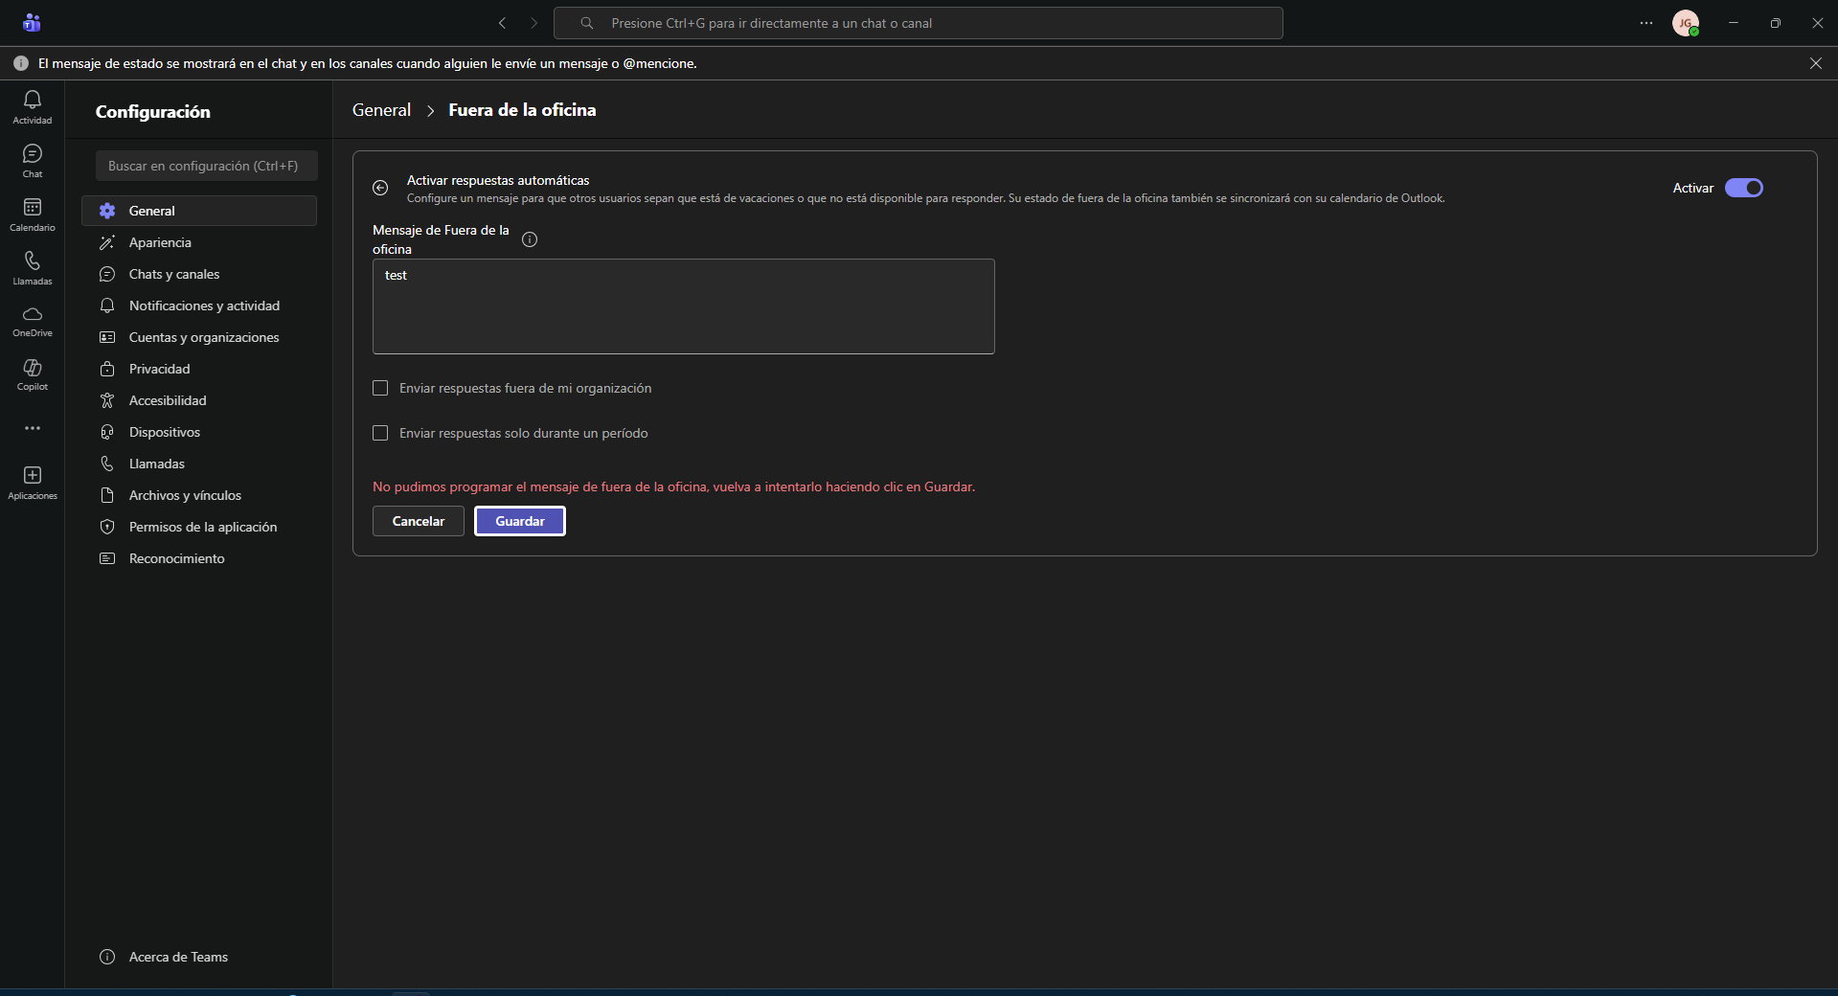Click the top search bar for chat or channel
The image size is (1838, 996).
click(919, 23)
